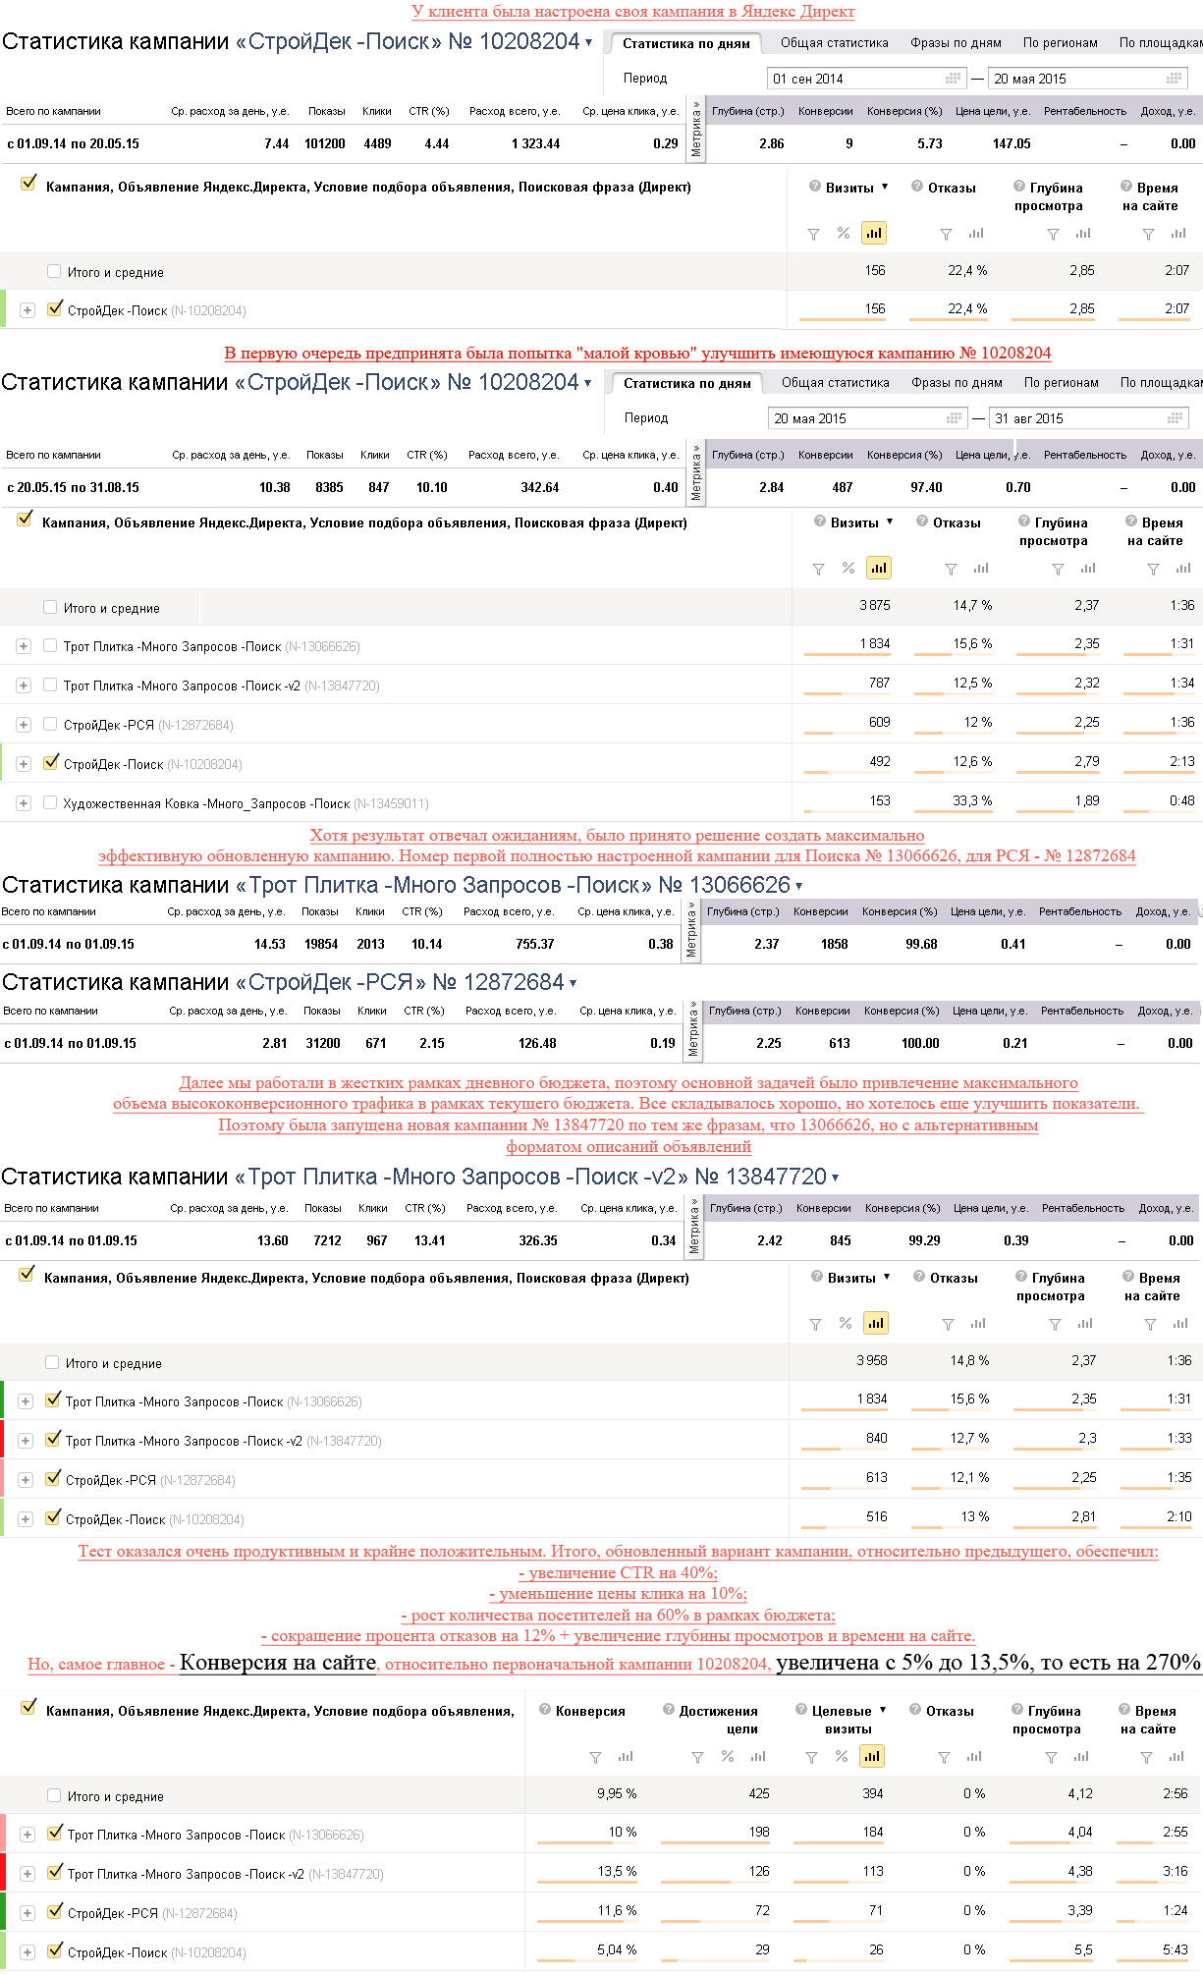Click the chart icon under Отказы in the 22,4 % table
The height and width of the screenshot is (1975, 1203).
tap(975, 233)
